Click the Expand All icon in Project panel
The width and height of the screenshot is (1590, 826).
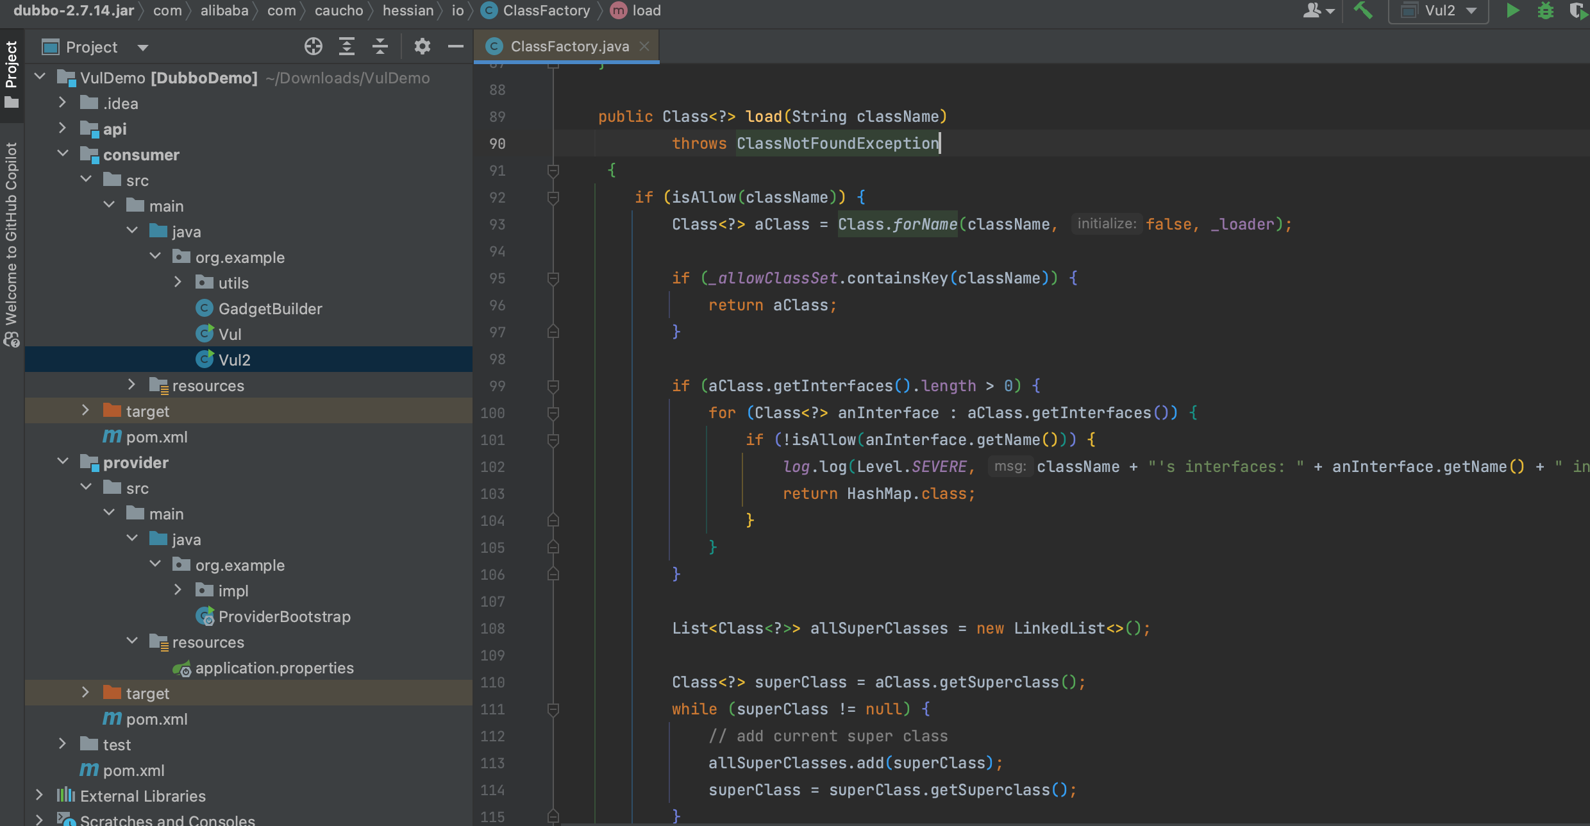[347, 46]
